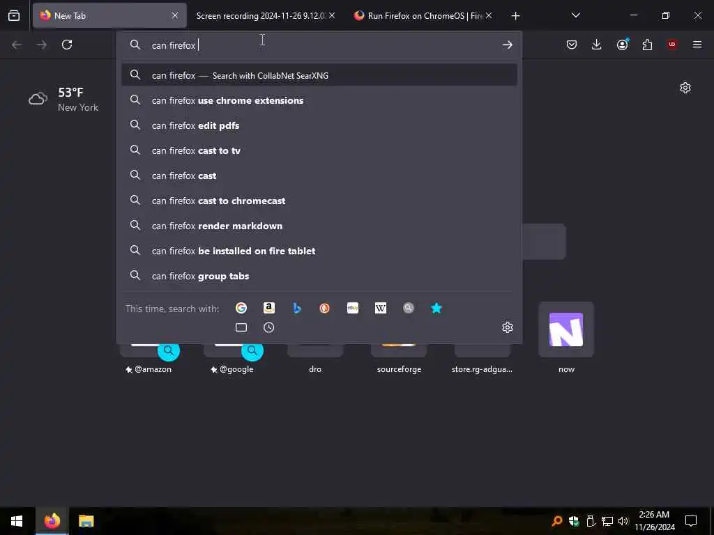Screen dimensions: 714x535
Task: Search this time with Wikipedia icon
Action: [x=381, y=308]
